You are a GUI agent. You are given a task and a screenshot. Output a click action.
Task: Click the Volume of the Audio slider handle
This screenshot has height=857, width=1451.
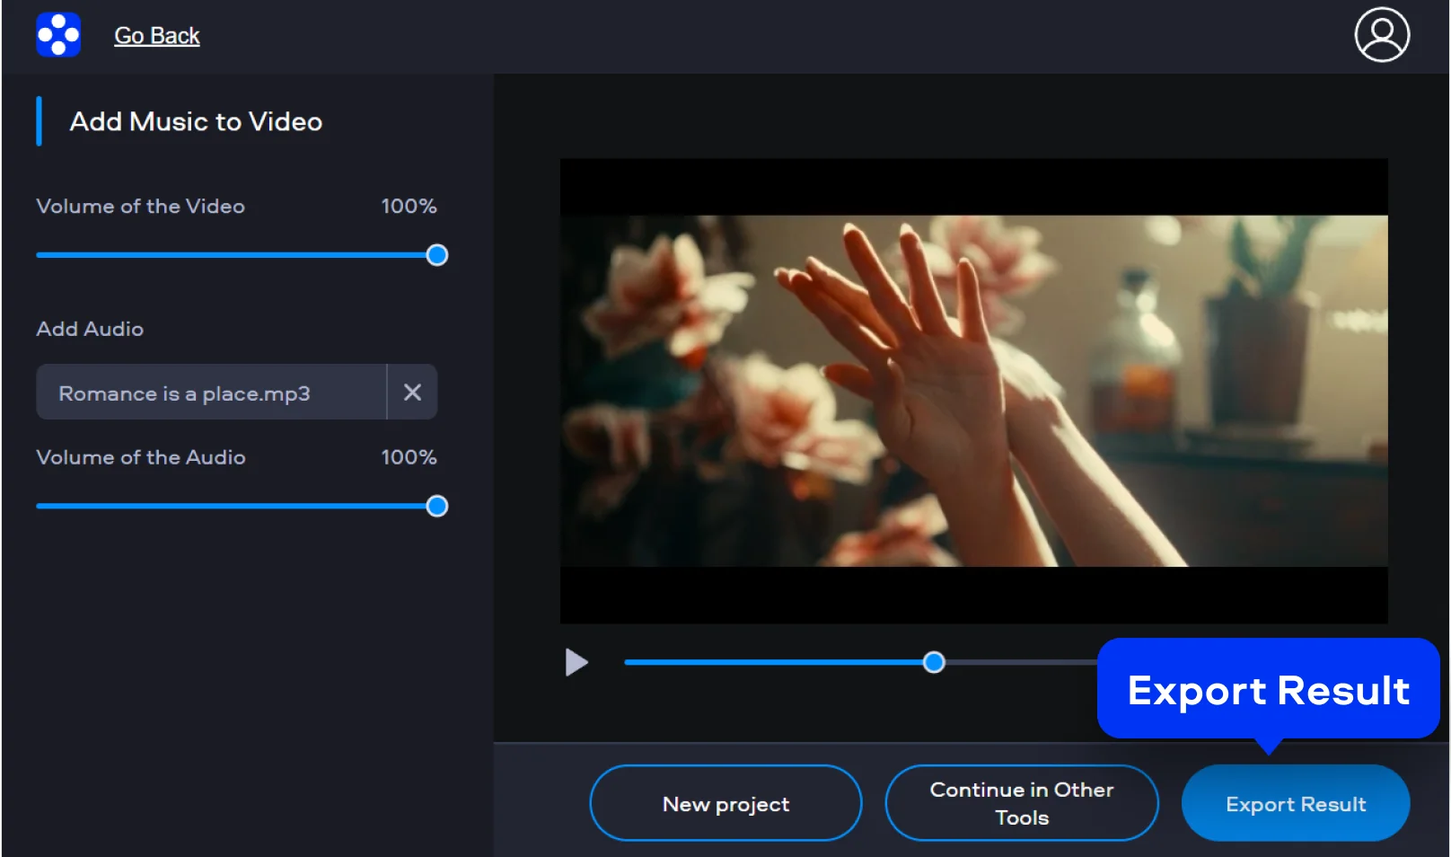(x=437, y=507)
